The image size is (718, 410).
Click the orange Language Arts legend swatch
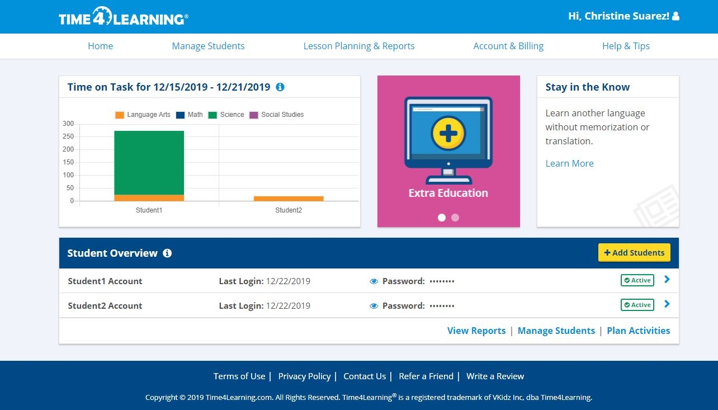click(x=120, y=115)
